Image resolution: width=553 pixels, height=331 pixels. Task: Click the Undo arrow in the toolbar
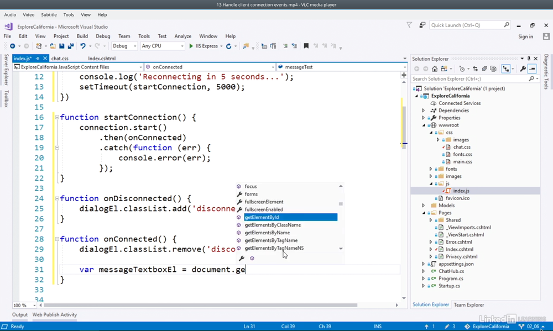pyautogui.click(x=82, y=46)
